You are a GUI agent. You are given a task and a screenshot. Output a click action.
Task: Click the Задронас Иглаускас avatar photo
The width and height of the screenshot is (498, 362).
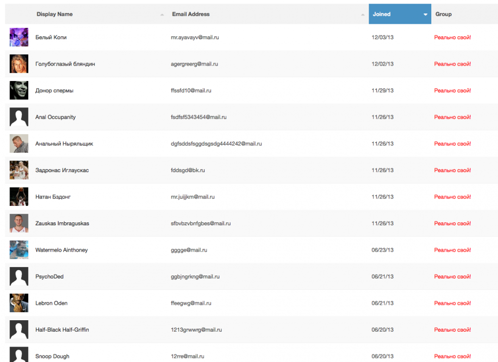tap(19, 170)
